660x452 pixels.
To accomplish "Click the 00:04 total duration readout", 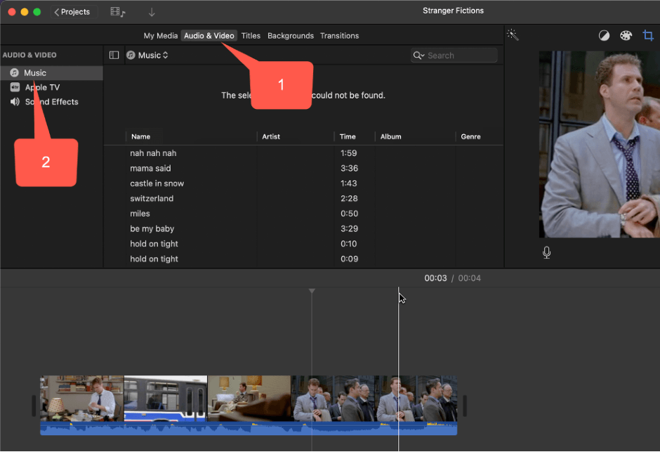I will pyautogui.click(x=469, y=278).
